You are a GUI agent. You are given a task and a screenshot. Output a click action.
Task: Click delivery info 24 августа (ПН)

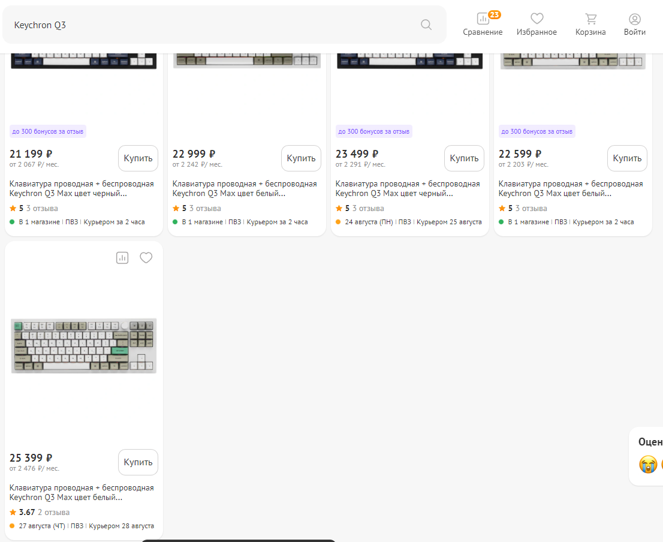369,222
